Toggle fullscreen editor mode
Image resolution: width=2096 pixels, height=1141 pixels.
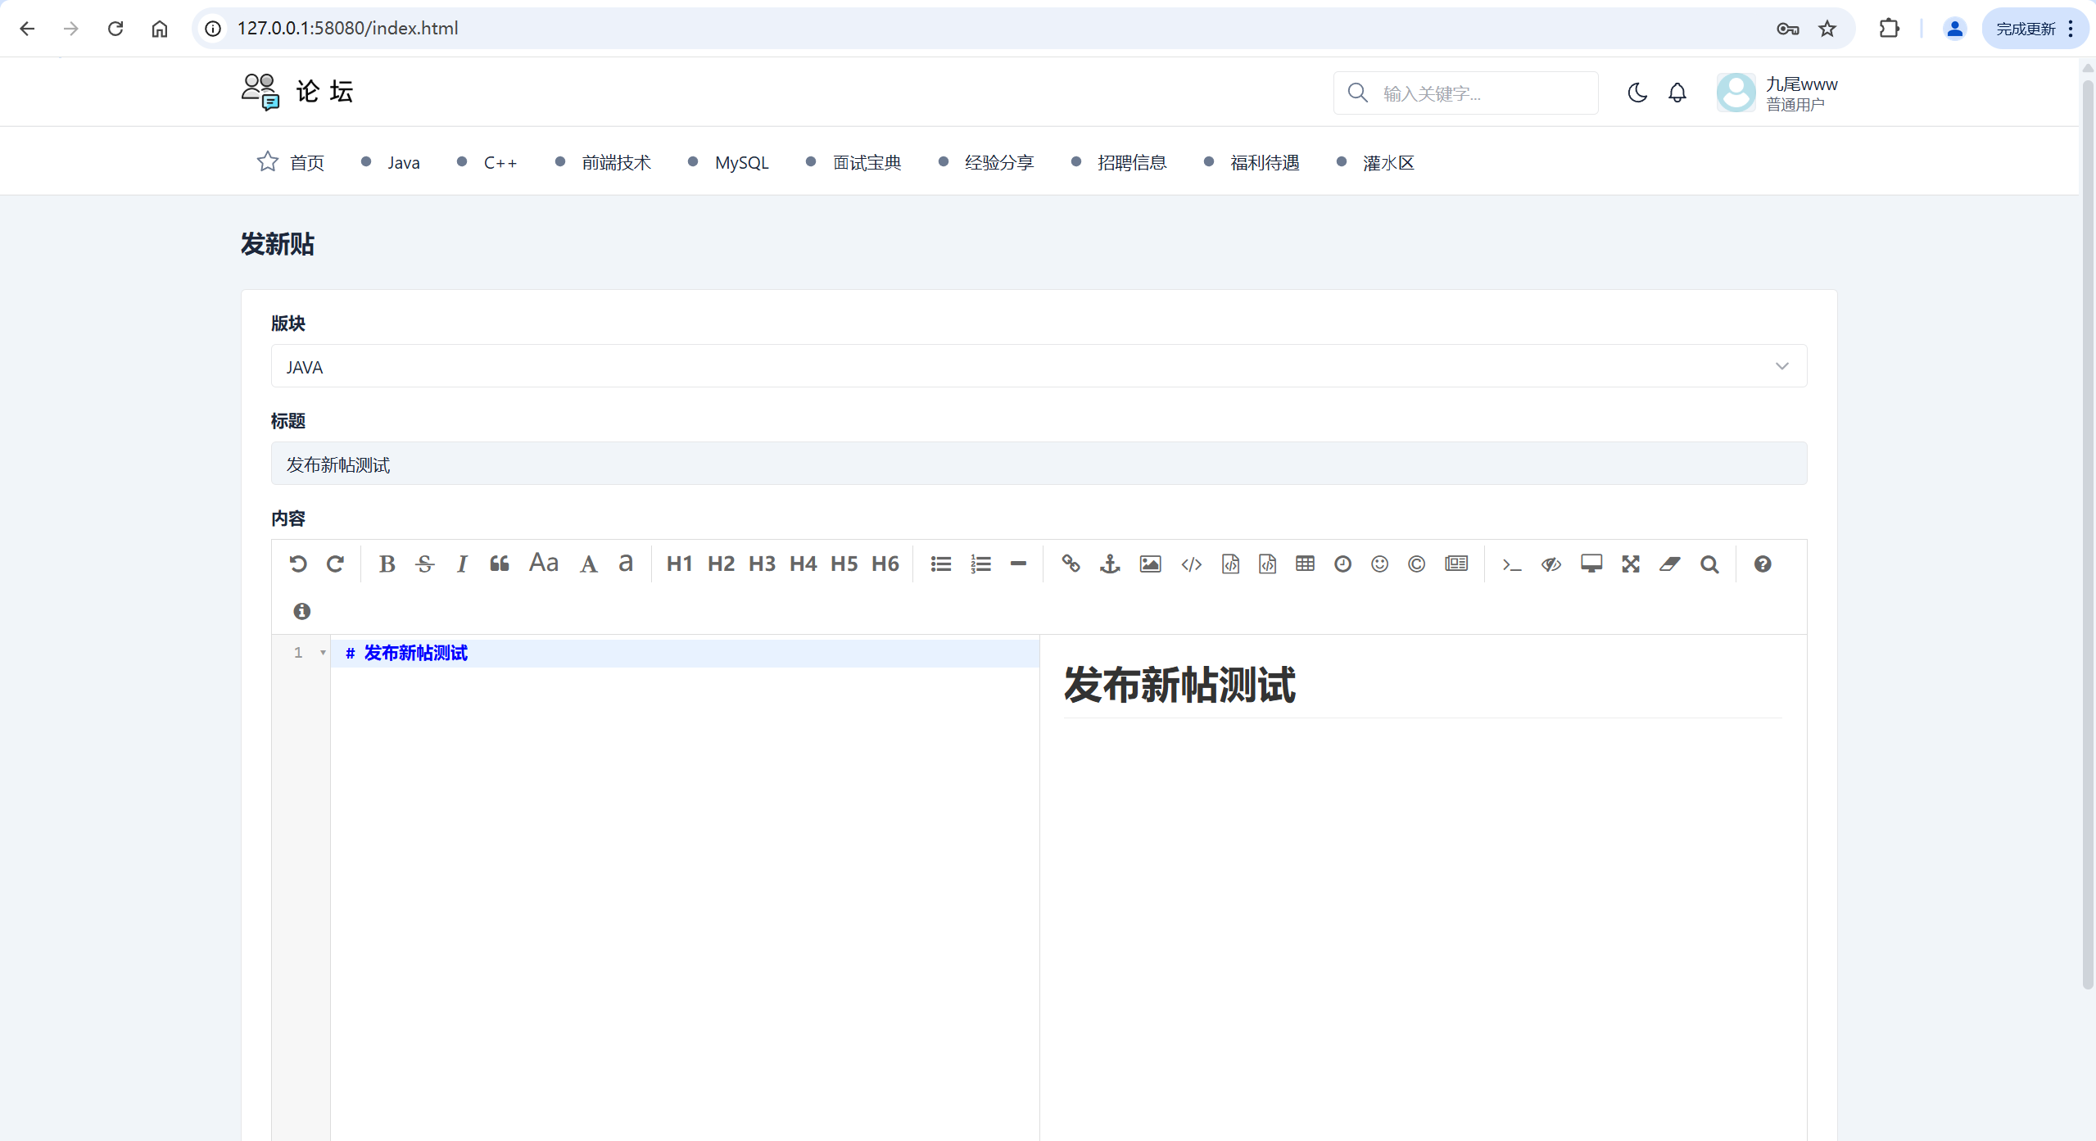[1630, 564]
